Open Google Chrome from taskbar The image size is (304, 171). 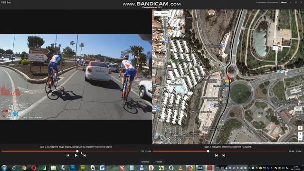click(x=24, y=168)
